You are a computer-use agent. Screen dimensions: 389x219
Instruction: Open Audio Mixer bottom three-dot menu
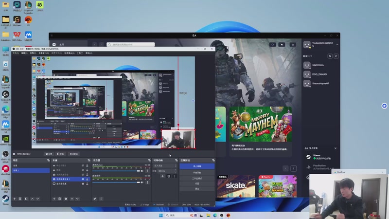tap(101, 199)
